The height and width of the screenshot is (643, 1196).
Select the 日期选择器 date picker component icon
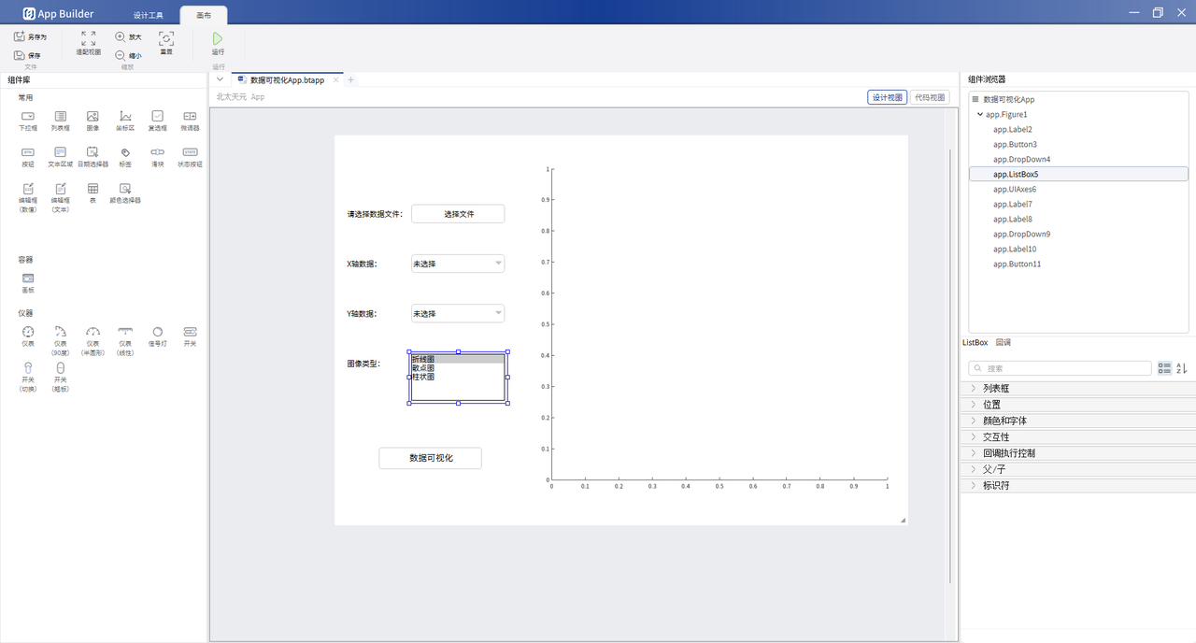click(x=93, y=151)
